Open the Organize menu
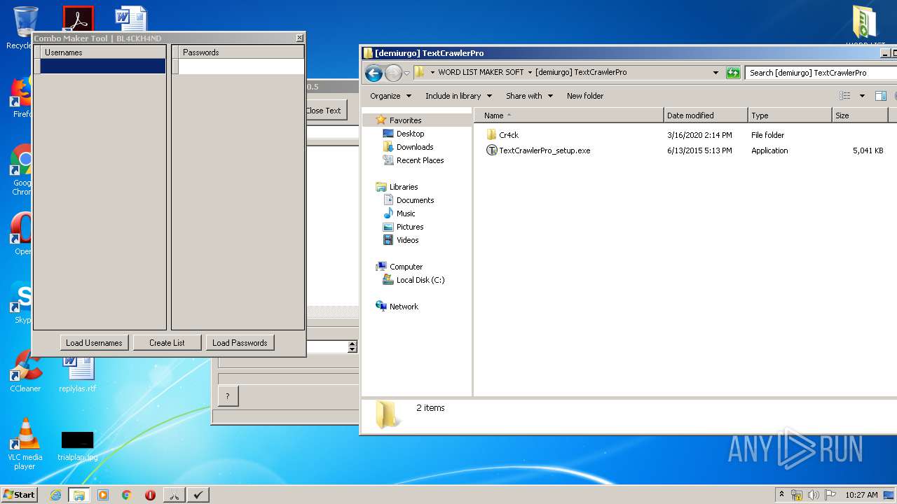Screen dimensions: 897x504 (x=390, y=96)
